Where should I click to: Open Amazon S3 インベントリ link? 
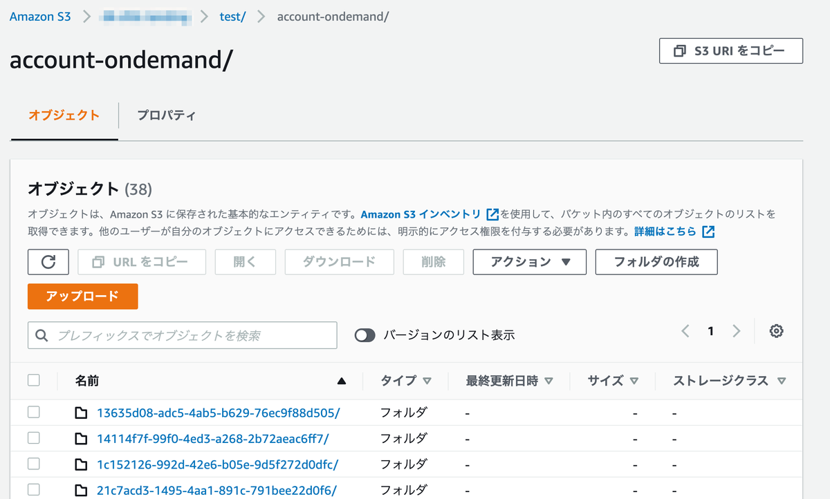(421, 214)
